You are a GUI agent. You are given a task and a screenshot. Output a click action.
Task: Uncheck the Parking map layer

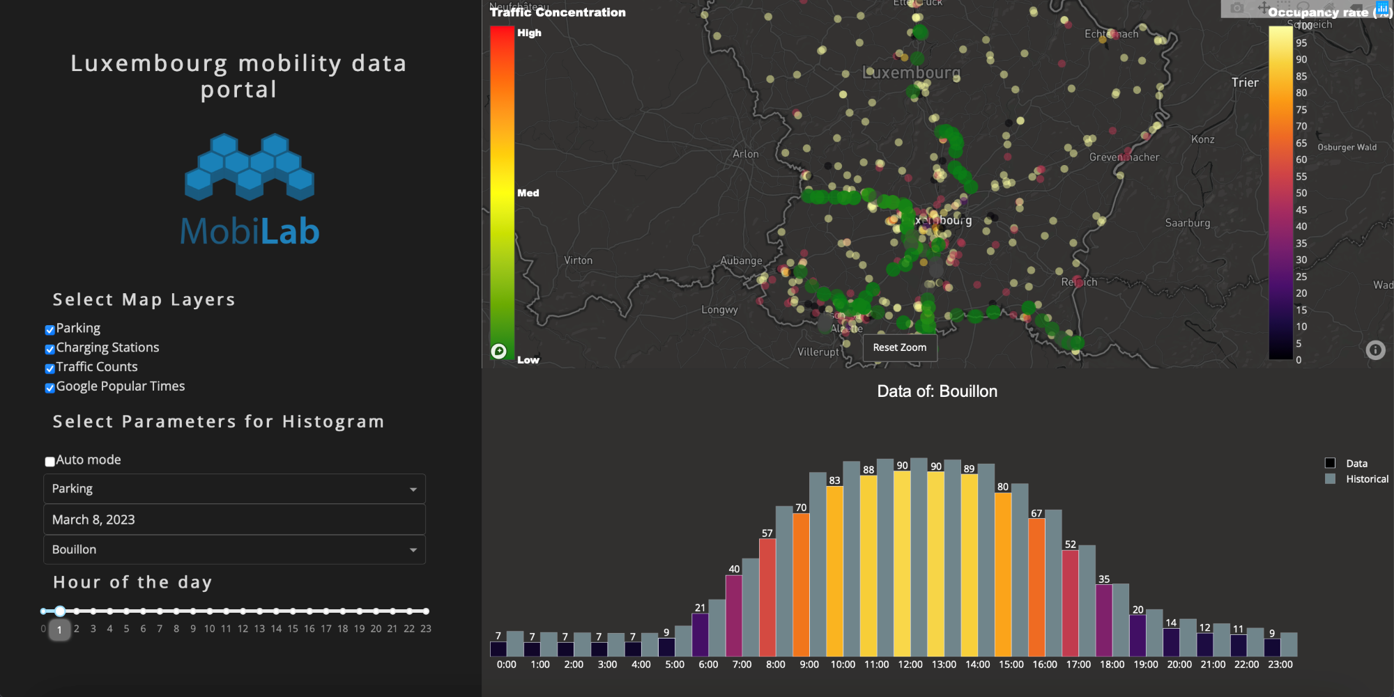pos(50,329)
